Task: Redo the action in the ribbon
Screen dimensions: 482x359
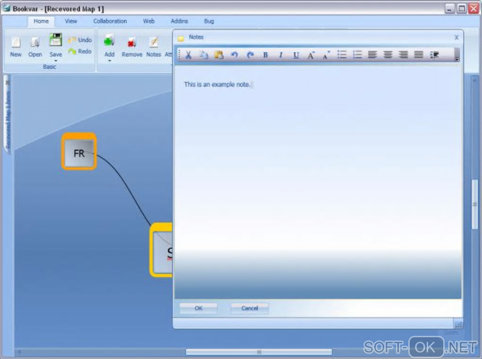Action: point(80,51)
